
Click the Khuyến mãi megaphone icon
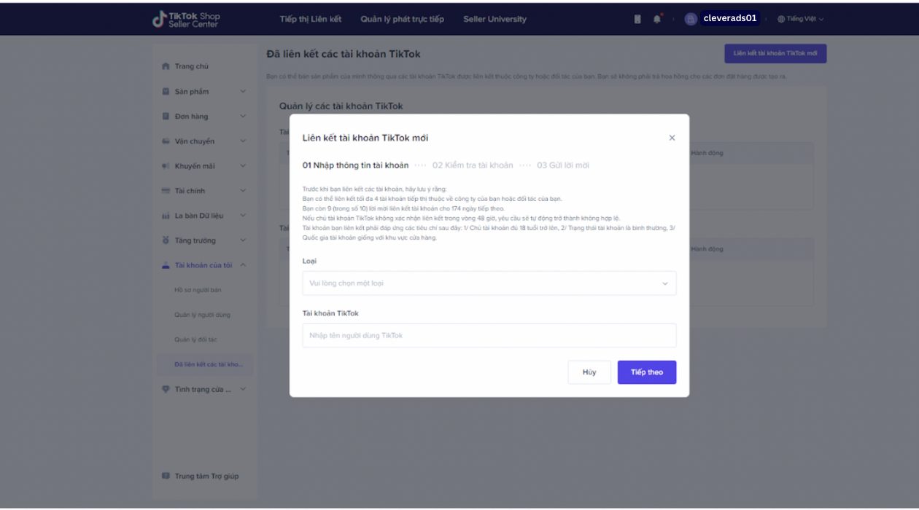tap(166, 166)
